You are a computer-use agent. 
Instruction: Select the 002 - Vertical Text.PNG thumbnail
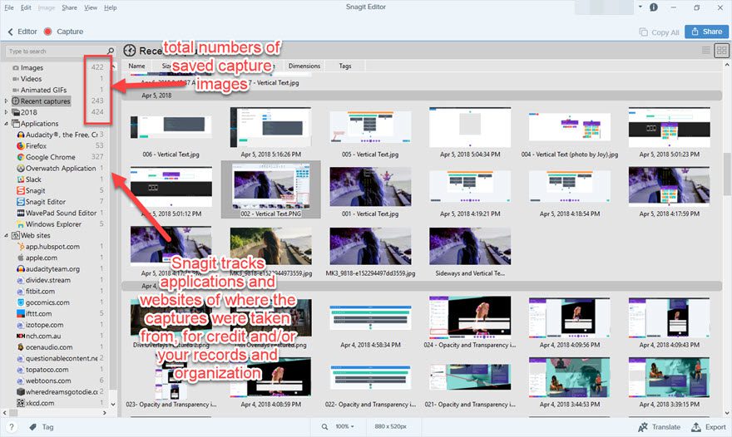270,189
